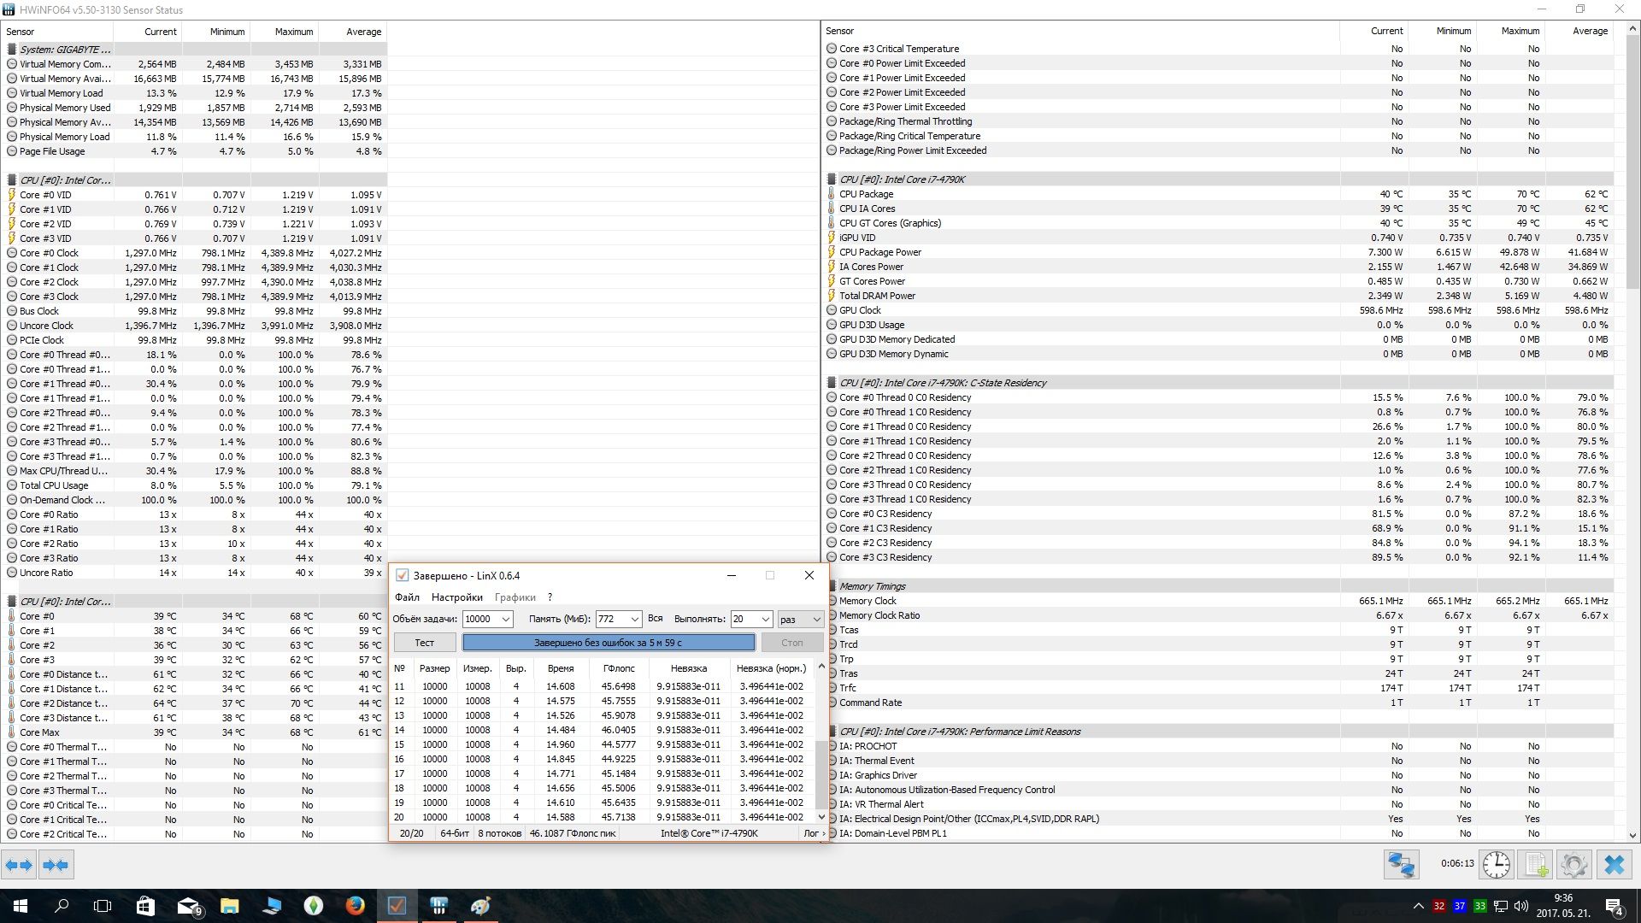Click chip icon beside Memory Timings header
This screenshot has height=923, width=1641.
(832, 586)
